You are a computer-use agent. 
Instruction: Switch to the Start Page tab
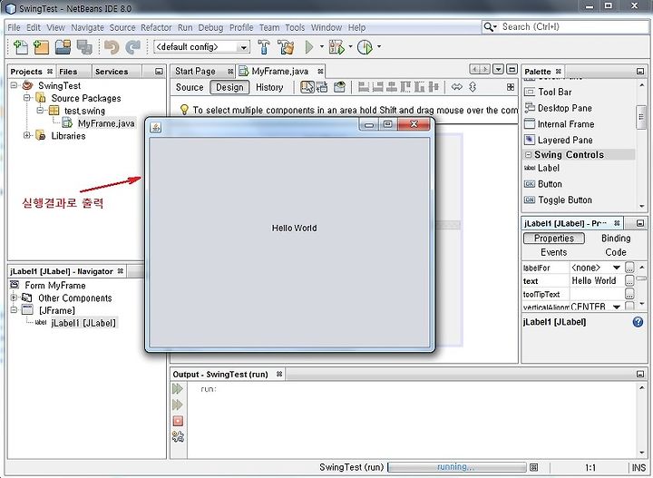coord(195,71)
